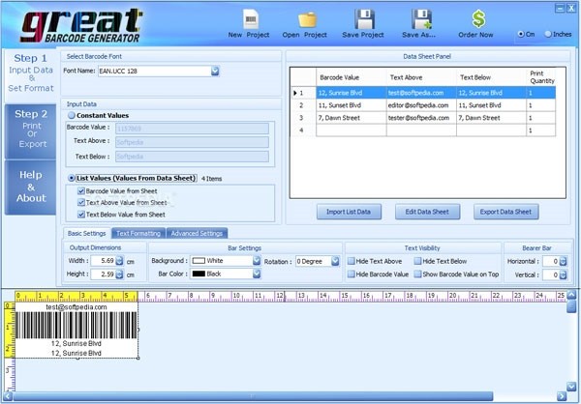This screenshot has height=404, width=581.
Task: Click the New Project icon
Action: pos(249,19)
